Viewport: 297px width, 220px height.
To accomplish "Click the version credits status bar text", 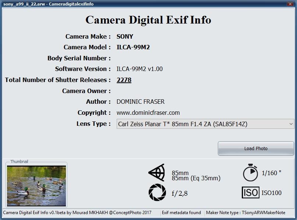I will pyautogui.click(x=77, y=213).
